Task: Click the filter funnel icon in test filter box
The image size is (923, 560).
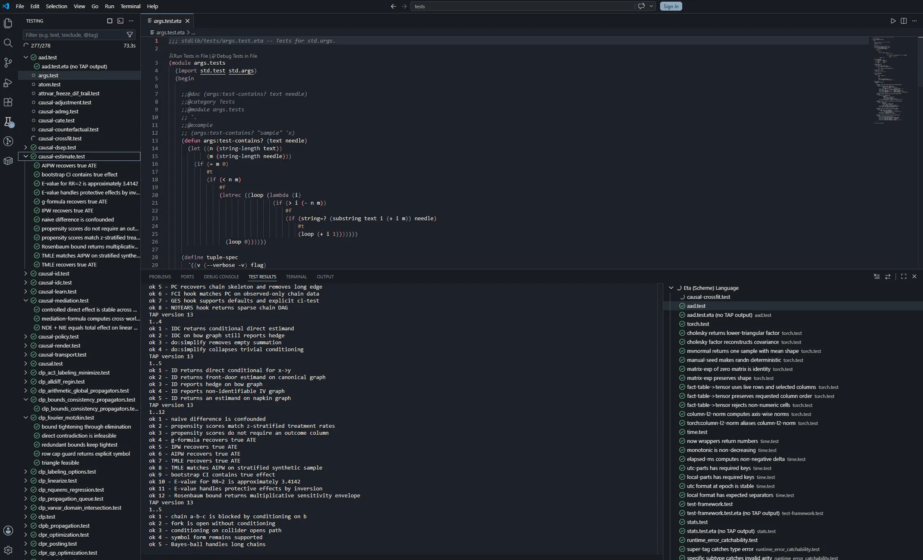Action: tap(130, 35)
